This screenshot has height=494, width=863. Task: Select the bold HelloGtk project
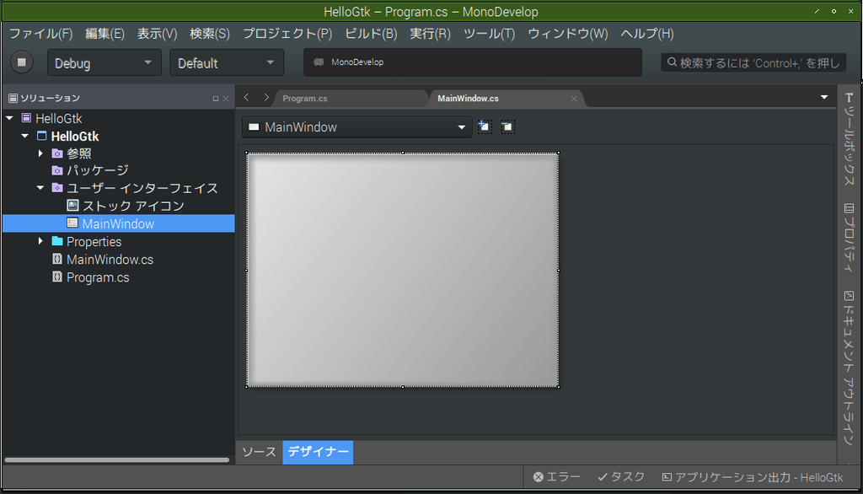pos(75,136)
